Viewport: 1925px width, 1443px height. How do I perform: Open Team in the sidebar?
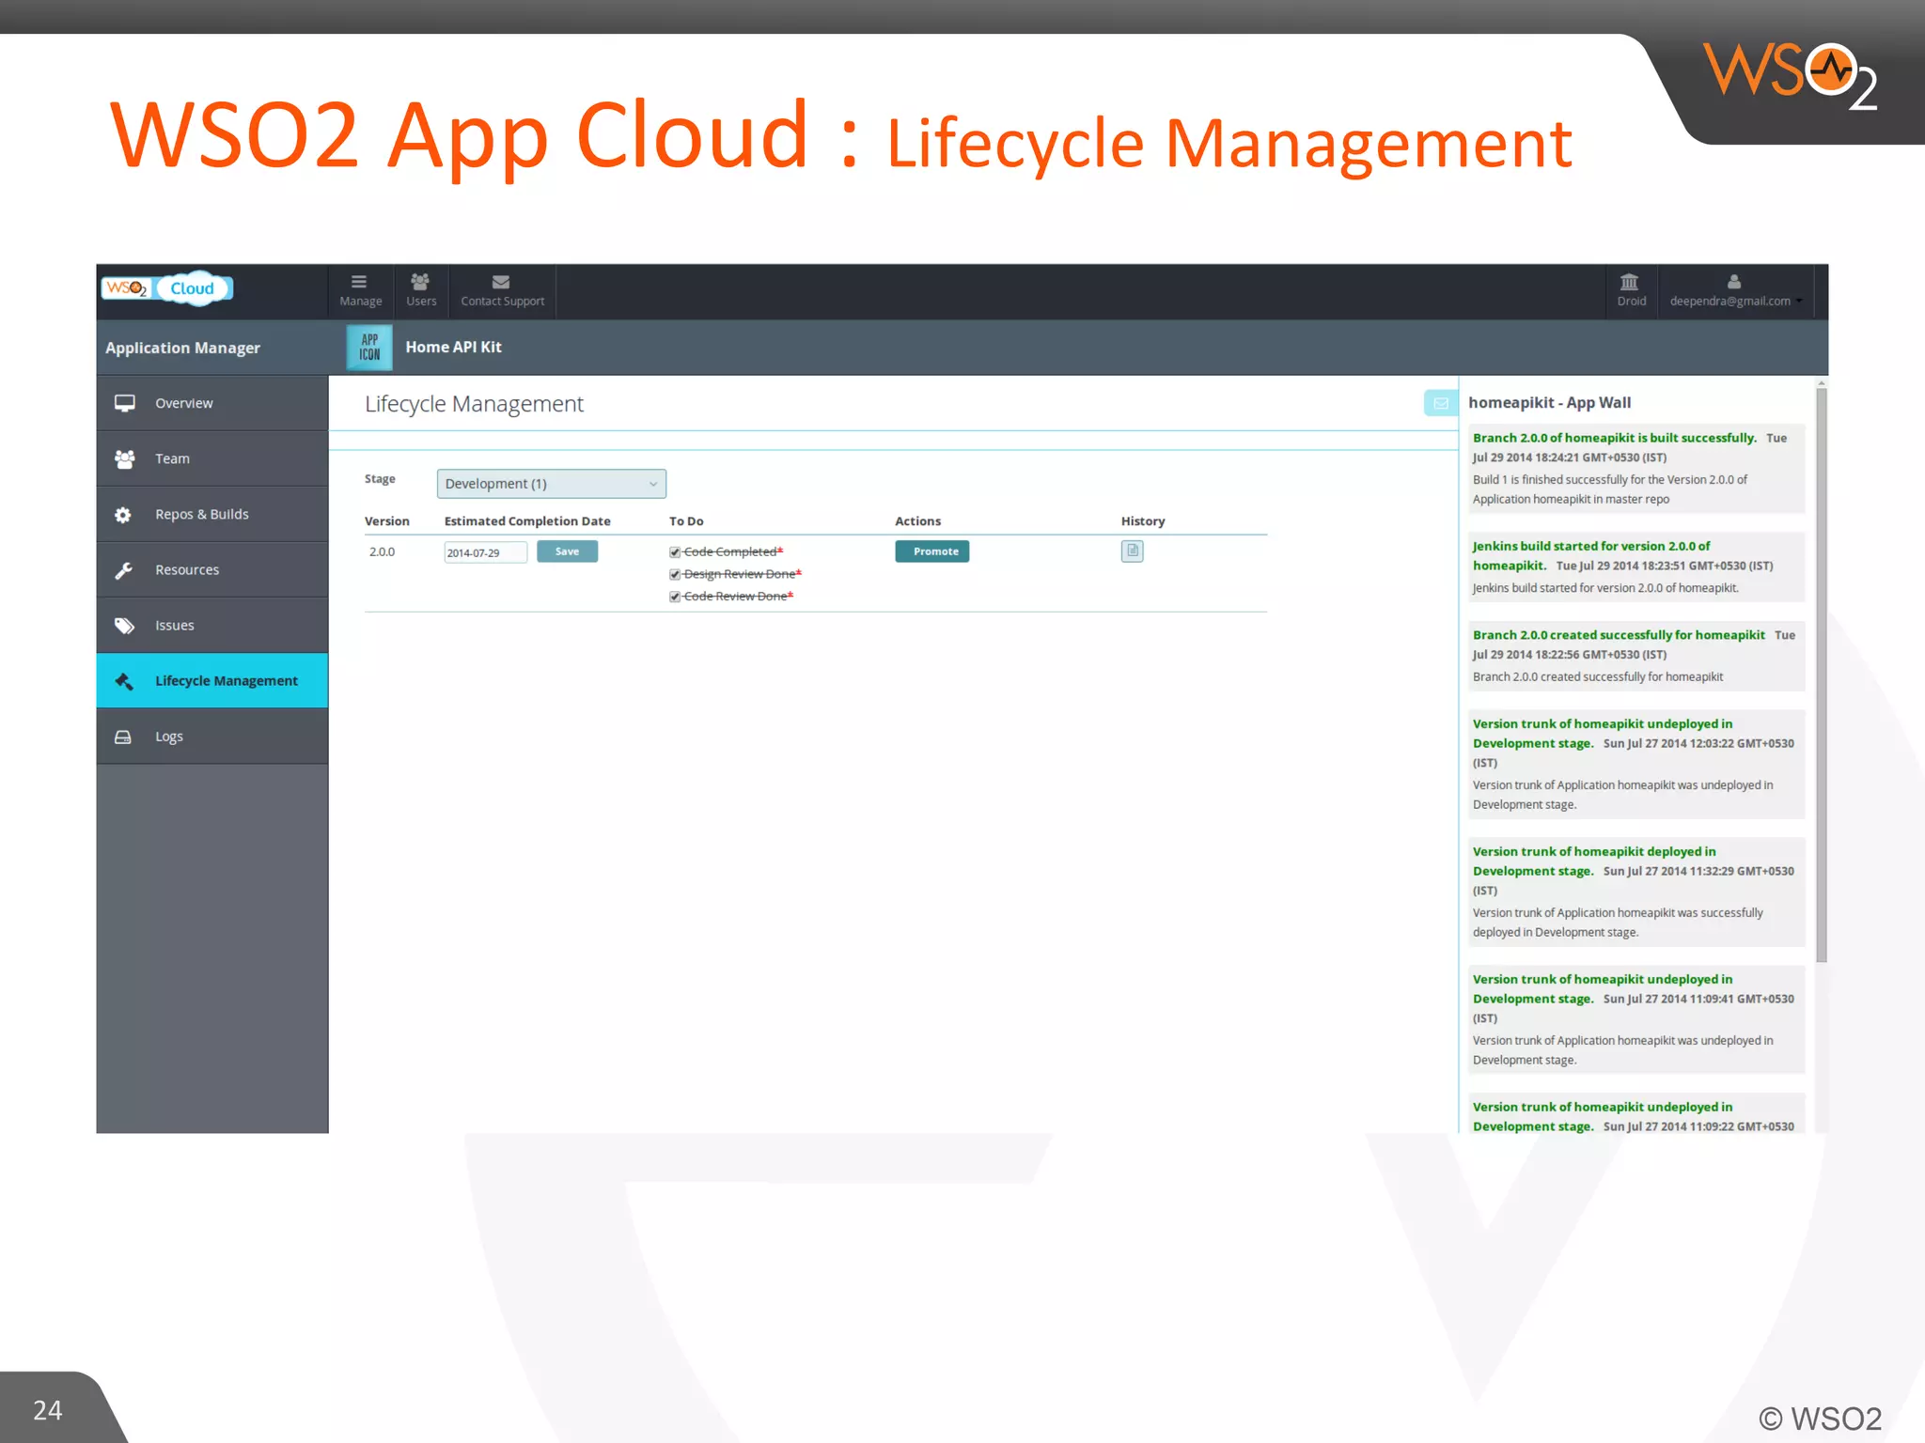point(212,458)
